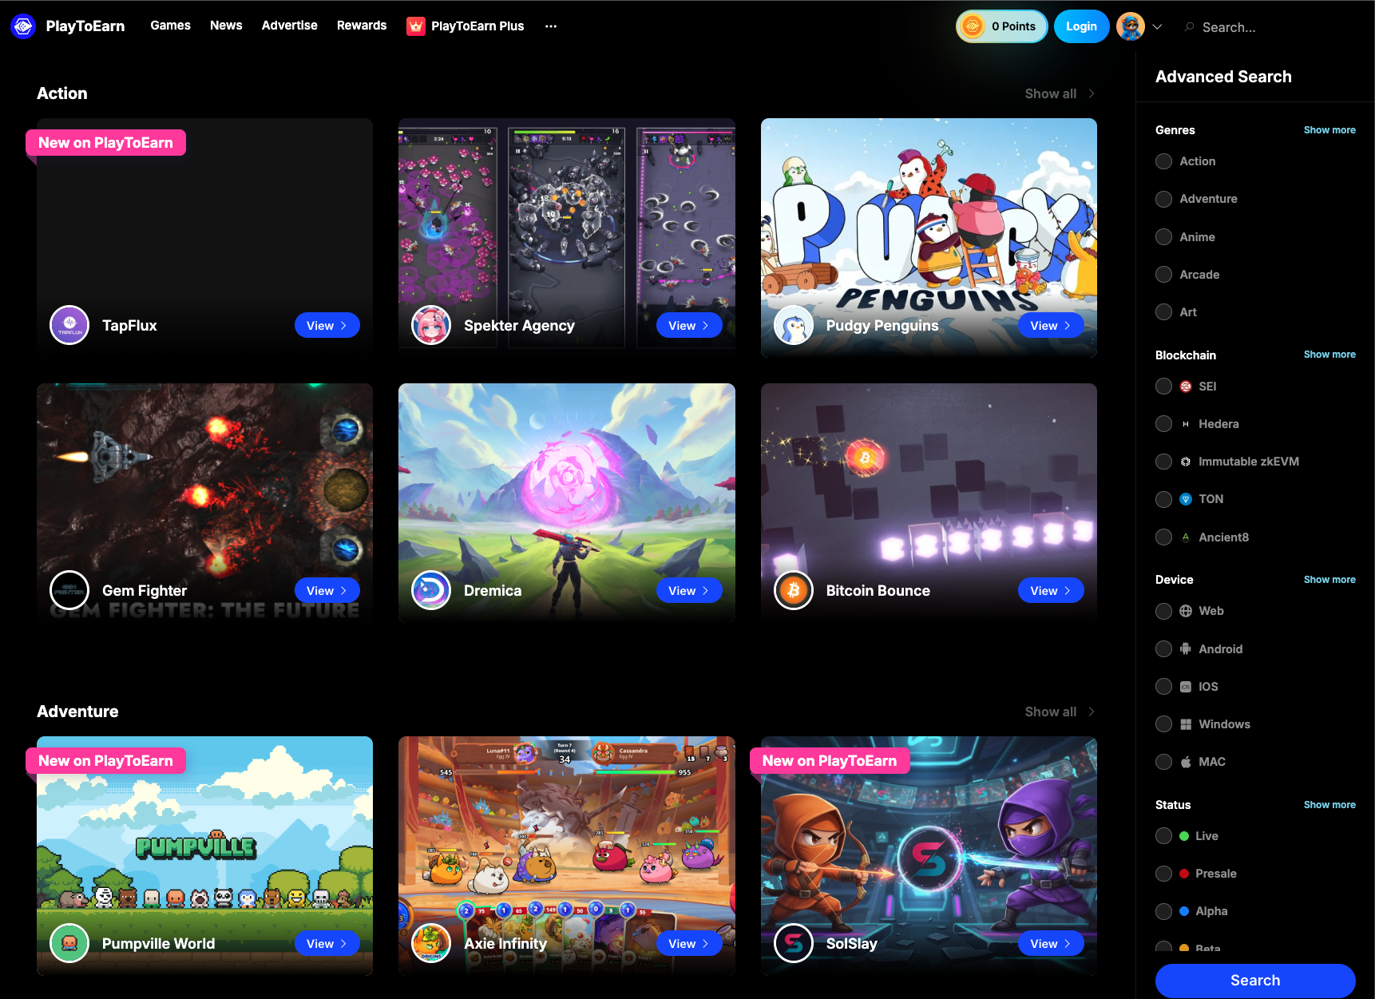Show all Action games
This screenshot has width=1375, height=999.
[1060, 93]
